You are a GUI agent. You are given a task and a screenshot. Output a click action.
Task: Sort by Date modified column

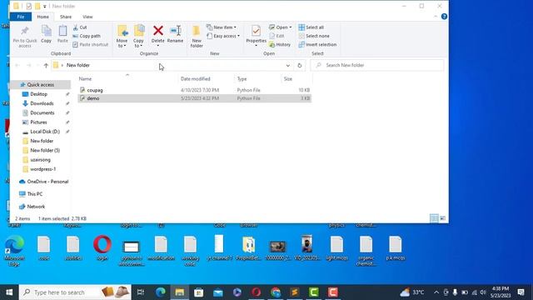click(x=206, y=78)
